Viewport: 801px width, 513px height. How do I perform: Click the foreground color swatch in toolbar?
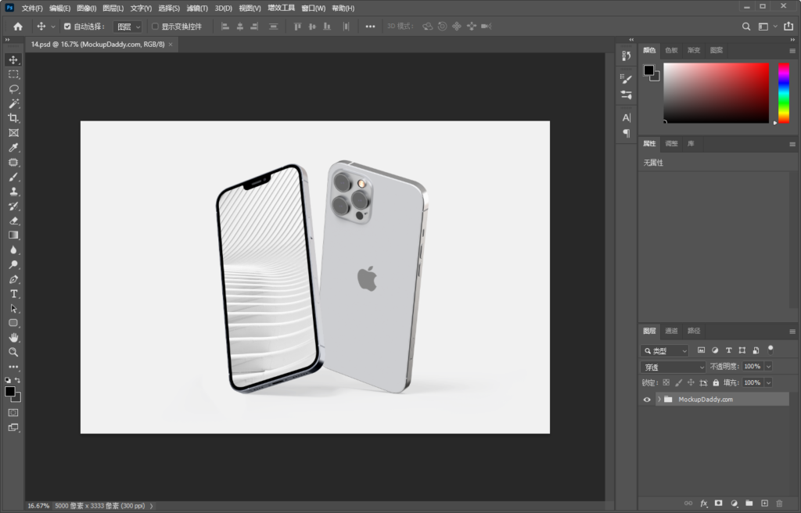point(9,391)
